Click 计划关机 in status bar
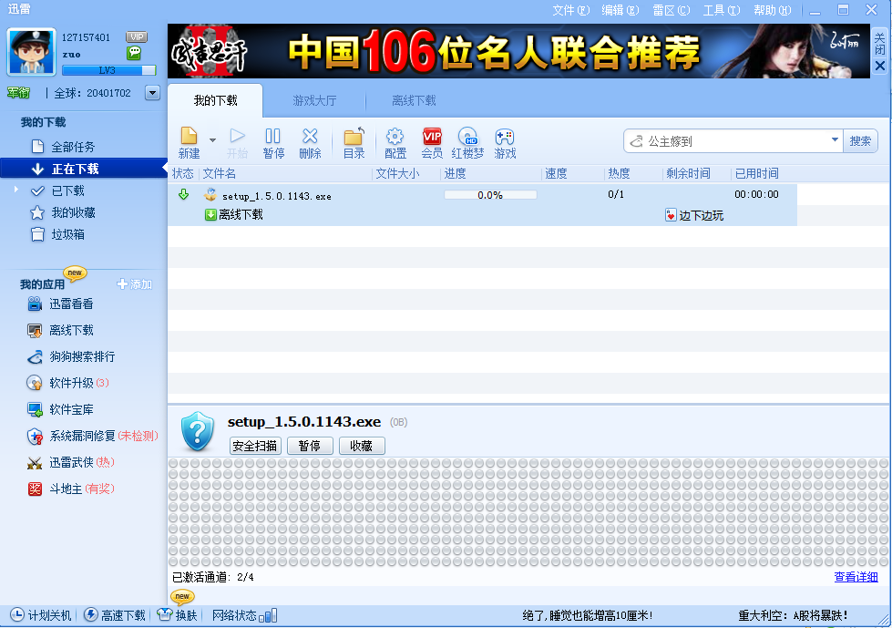892x628 pixels. pyautogui.click(x=41, y=615)
